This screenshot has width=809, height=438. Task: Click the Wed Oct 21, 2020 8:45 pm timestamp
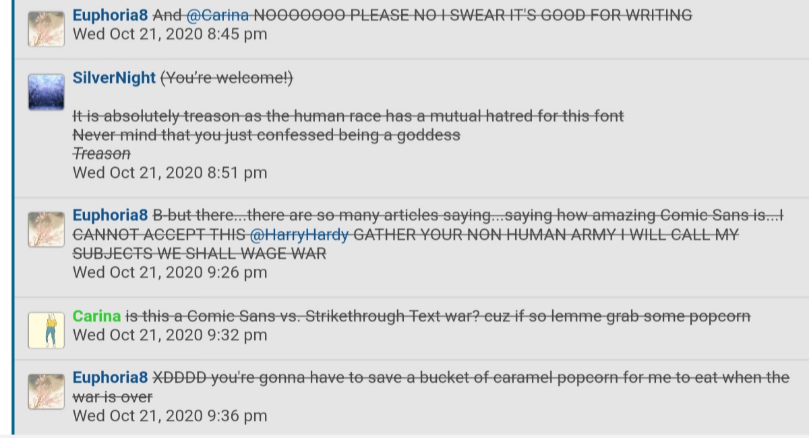pyautogui.click(x=170, y=34)
